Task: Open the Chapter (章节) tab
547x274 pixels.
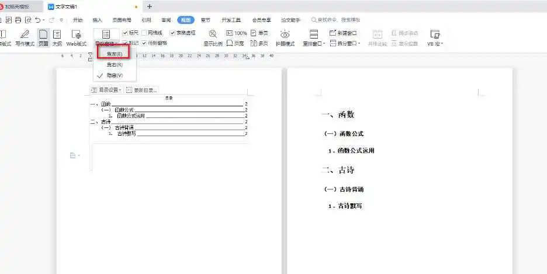Action: pyautogui.click(x=206, y=20)
